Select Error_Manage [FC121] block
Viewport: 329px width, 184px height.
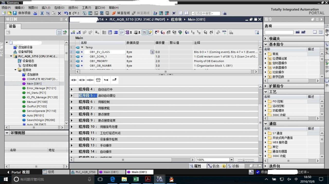coord(41,88)
